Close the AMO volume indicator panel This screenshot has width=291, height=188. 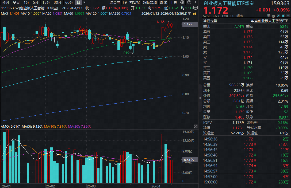pos(195,126)
